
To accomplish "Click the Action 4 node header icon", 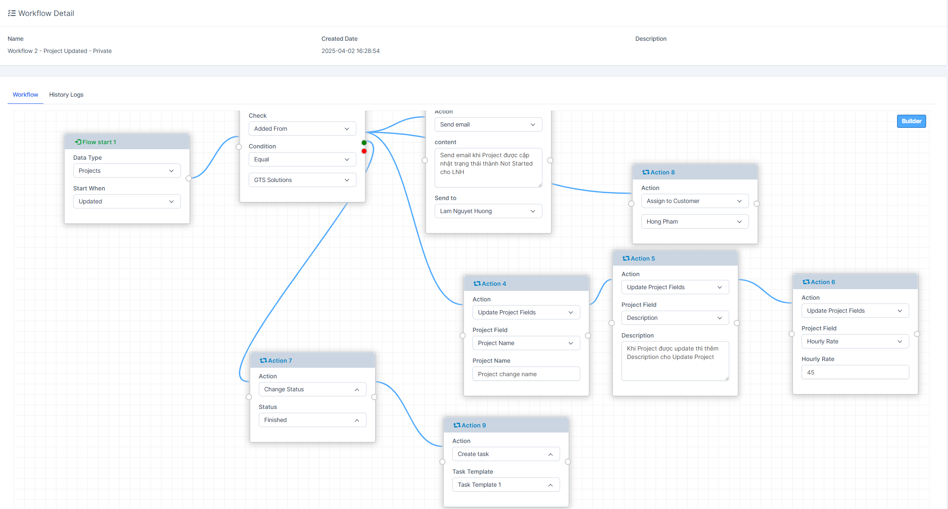I will pos(477,284).
